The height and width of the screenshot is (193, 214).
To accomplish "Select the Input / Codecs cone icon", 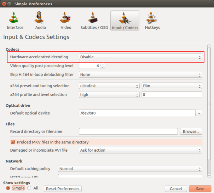I will (125, 18).
